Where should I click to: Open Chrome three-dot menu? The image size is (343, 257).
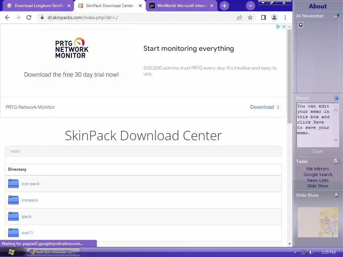pyautogui.click(x=285, y=17)
